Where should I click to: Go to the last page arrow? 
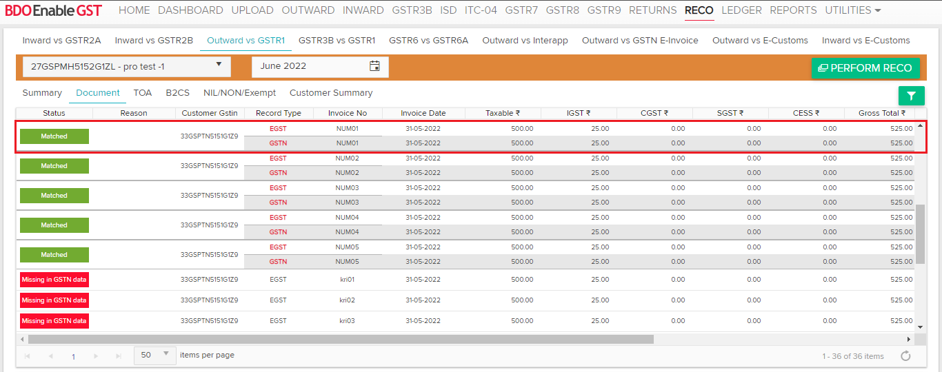[x=119, y=356]
